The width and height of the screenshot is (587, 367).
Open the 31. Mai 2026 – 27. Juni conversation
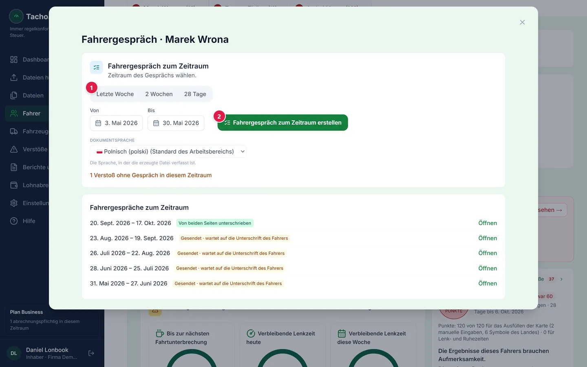pyautogui.click(x=488, y=283)
